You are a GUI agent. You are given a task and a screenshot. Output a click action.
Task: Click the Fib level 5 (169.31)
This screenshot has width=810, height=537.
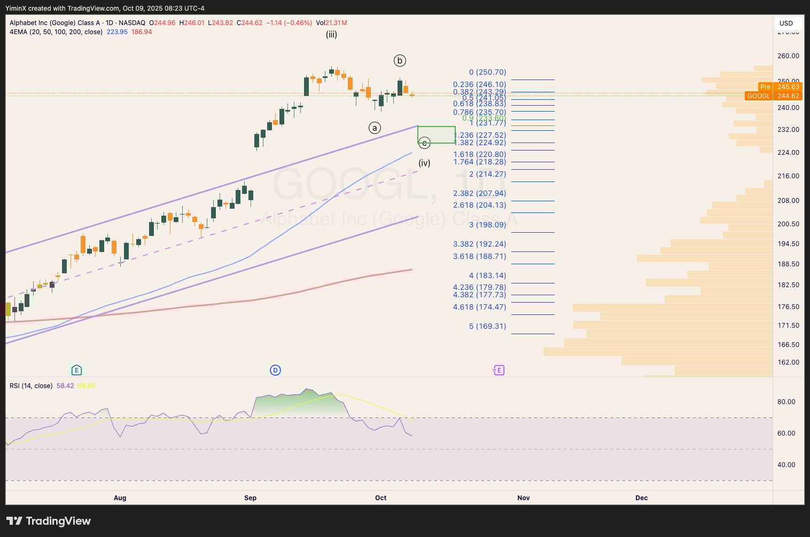pos(487,326)
